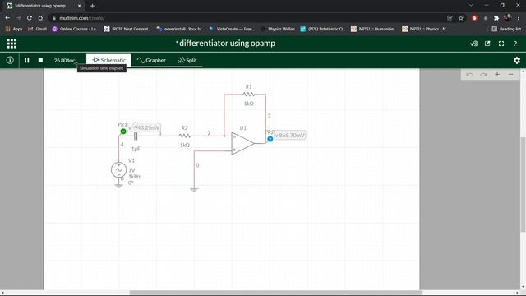The width and height of the screenshot is (526, 296).
Task: Open the circuit info icon
Action: [x=10, y=60]
